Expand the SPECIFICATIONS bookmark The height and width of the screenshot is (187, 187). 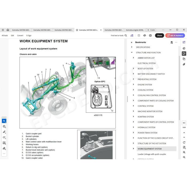point(132,47)
